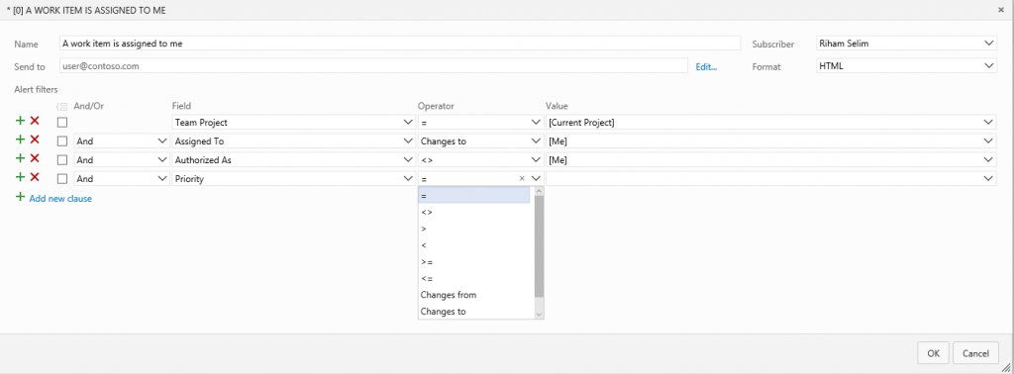Click Add new clause link
The width and height of the screenshot is (1014, 374).
pos(60,198)
